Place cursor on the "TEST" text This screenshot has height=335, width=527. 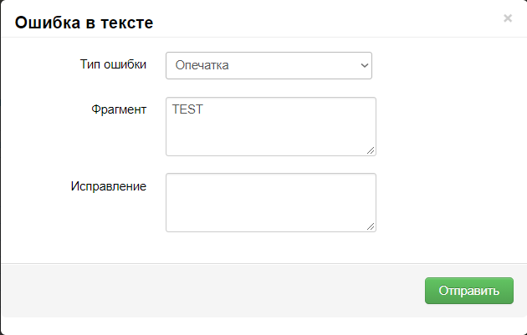click(x=188, y=109)
